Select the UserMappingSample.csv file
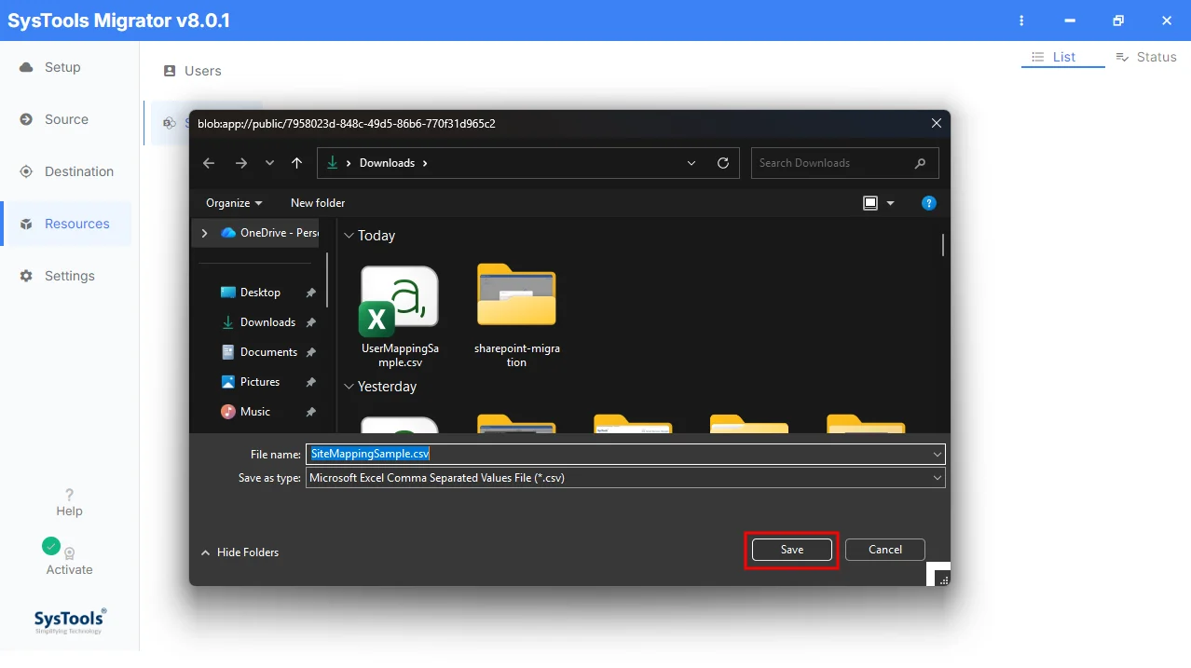The image size is (1191, 668). tap(400, 317)
